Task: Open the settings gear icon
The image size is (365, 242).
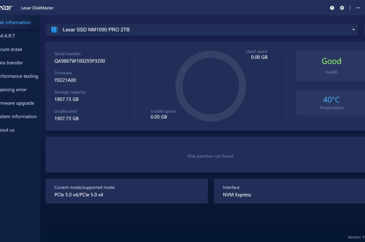Action: pyautogui.click(x=342, y=8)
